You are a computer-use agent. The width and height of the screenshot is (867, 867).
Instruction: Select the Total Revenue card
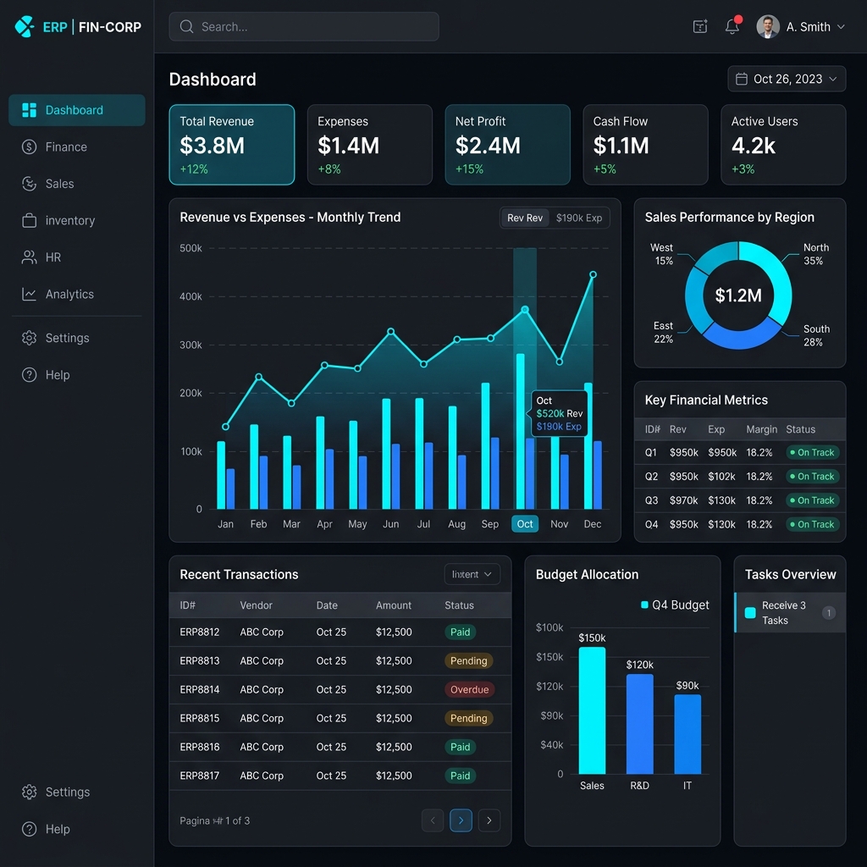232,145
